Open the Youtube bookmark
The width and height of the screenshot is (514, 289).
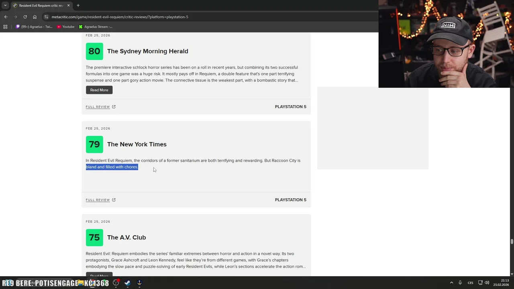tap(65, 26)
